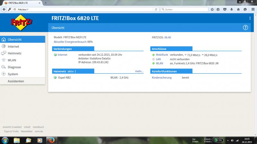
Task: Click the WLAN wifi icon in sidebar
Action: tap(4, 60)
